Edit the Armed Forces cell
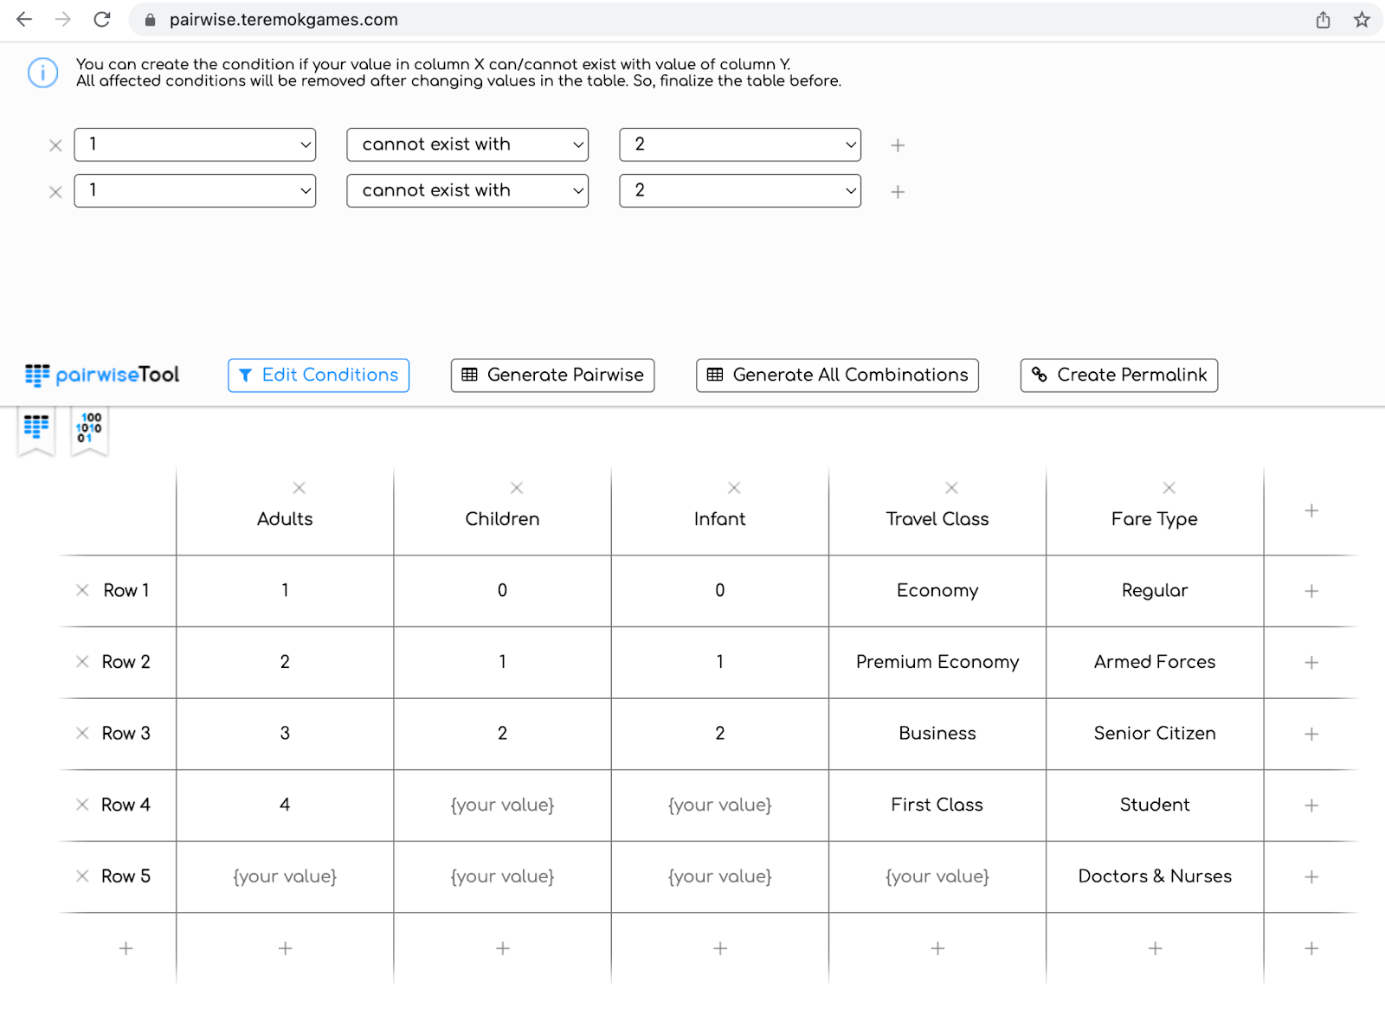 point(1155,663)
